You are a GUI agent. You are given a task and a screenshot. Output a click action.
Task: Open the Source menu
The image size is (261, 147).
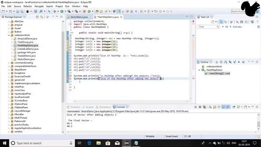pyautogui.click(x=17, y=7)
